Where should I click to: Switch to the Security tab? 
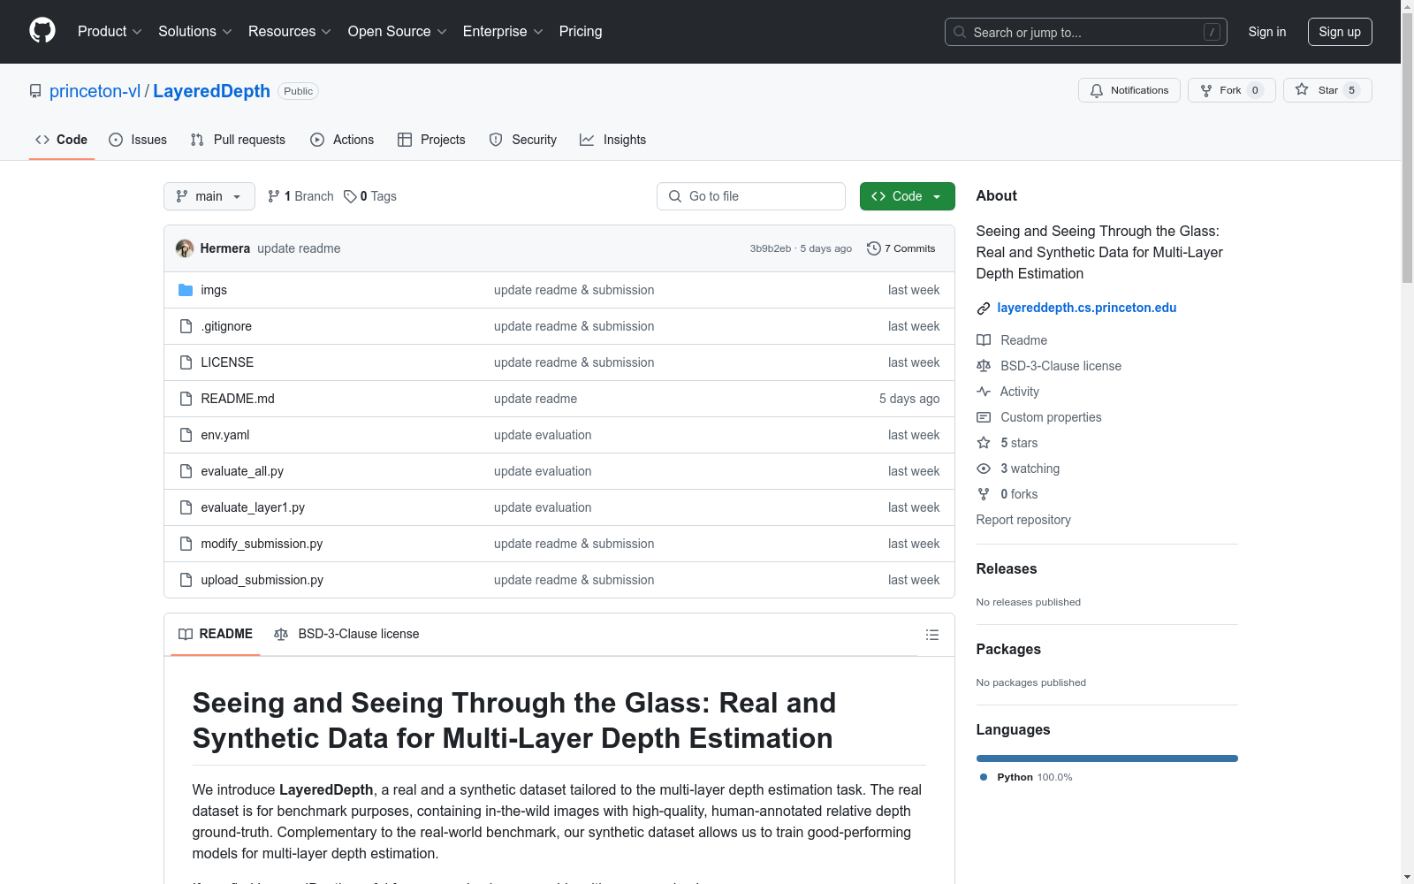click(523, 140)
